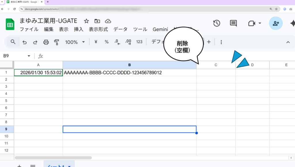Open the video call options dropdown
Image resolution: width=295 pixels, height=167 pixels.
260,23
